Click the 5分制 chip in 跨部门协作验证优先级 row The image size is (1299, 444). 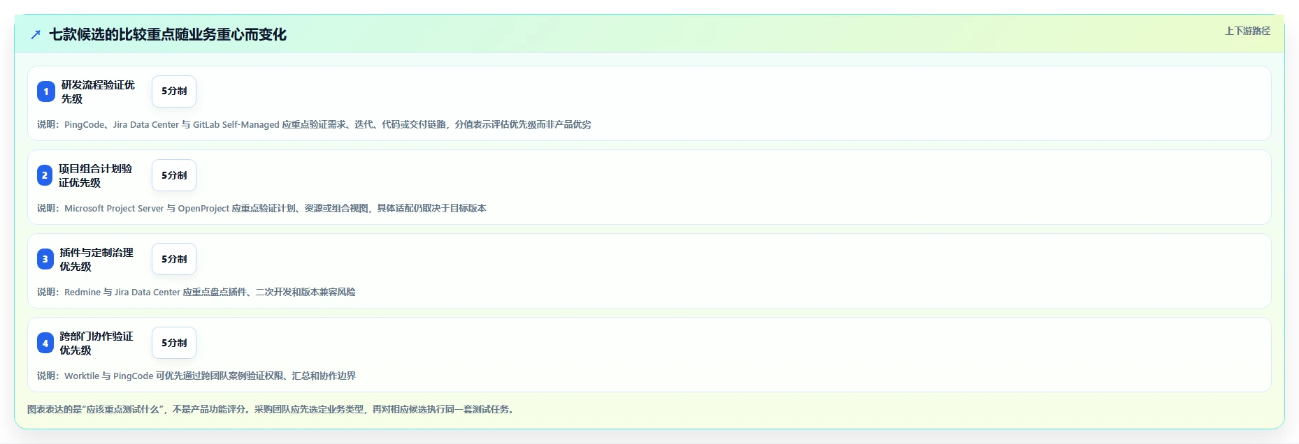pyautogui.click(x=174, y=343)
